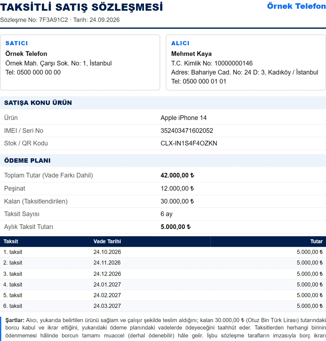Click the Peşinat amount 12.000,00 ₺
Screen dimensions: 326x341
coord(177,188)
